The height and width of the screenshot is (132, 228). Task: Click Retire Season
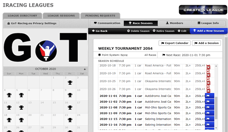pos(164,31)
